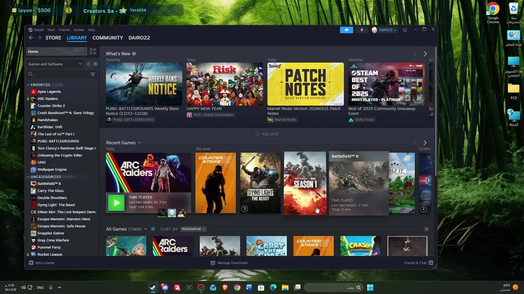Open volume icon in system tray
Screen dimensions: 524x294
[x=23, y=287]
